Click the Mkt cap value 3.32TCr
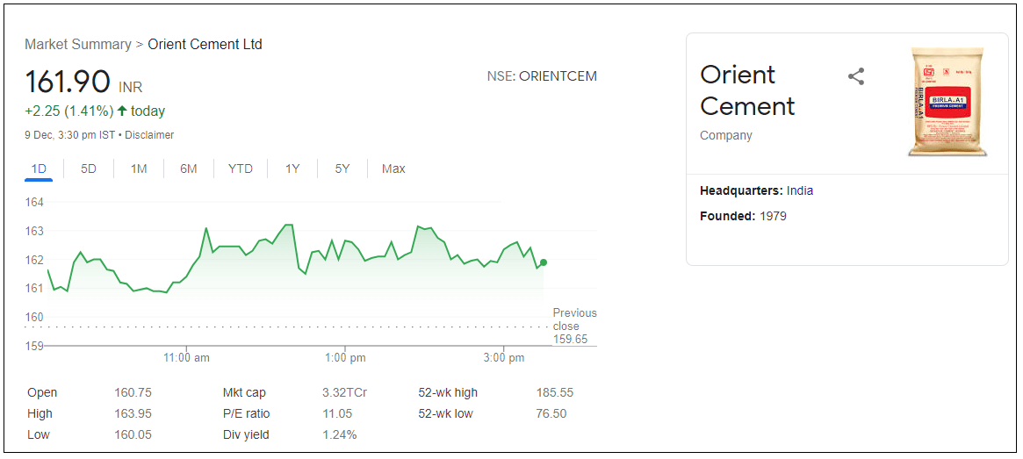Screen dimensions: 1023x459 click(x=344, y=392)
